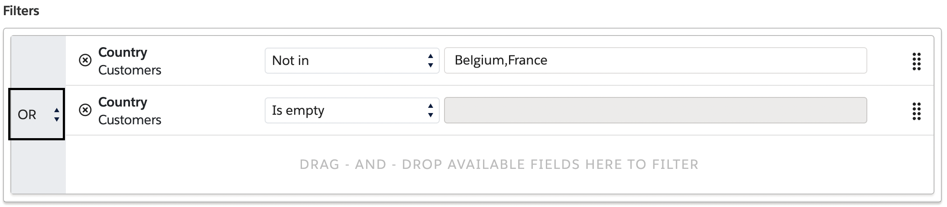Open the OR logic selector
This screenshot has height=207, width=947.
tap(36, 114)
